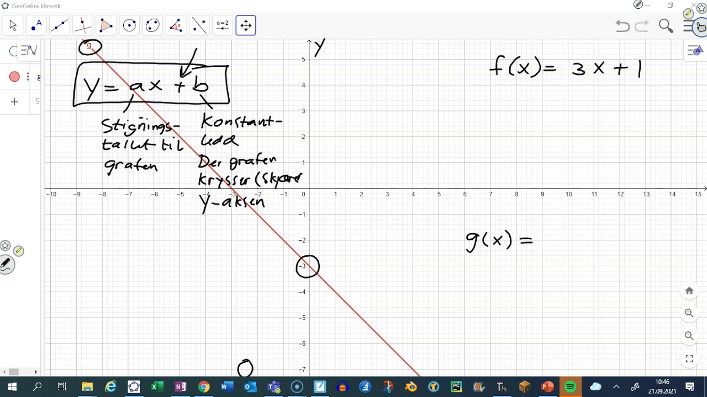Select the Angle tool
Screen dimensions: 707x397
(x=176, y=25)
